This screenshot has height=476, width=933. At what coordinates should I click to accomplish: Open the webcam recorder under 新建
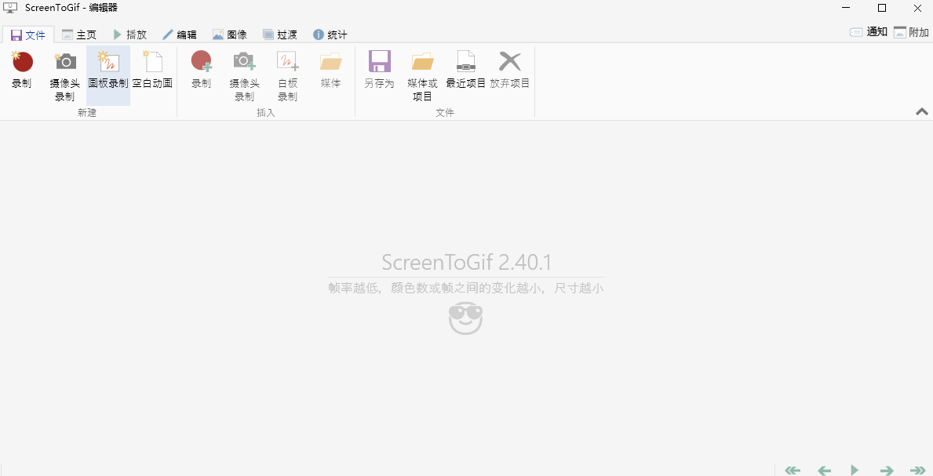pyautogui.click(x=64, y=74)
